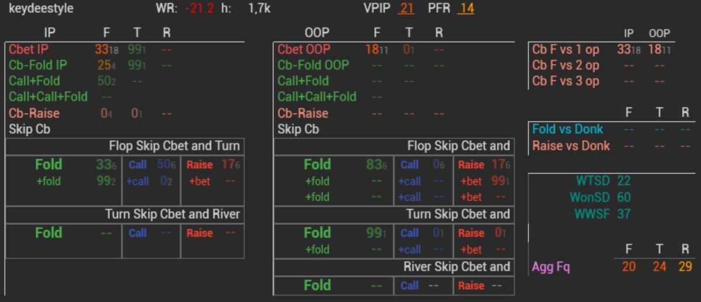This screenshot has height=302, width=701.
Task: Select the Cbet OOP stat label
Action: [304, 50]
